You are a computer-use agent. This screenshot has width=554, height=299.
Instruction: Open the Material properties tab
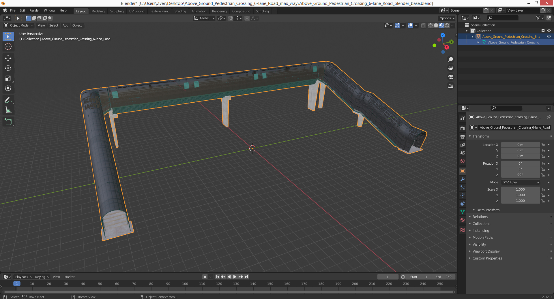(x=463, y=220)
